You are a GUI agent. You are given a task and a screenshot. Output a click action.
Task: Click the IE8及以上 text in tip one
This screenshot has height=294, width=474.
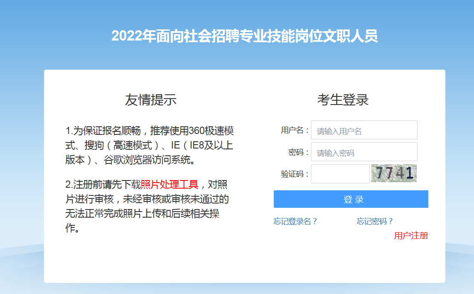(211, 146)
